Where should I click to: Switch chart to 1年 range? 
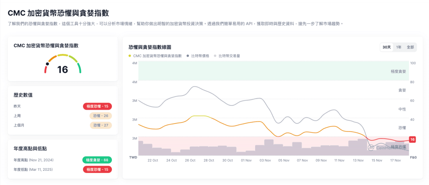coord(398,47)
